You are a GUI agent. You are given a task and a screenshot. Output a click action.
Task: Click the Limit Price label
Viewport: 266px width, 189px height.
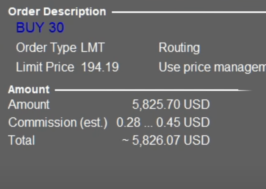(x=45, y=67)
